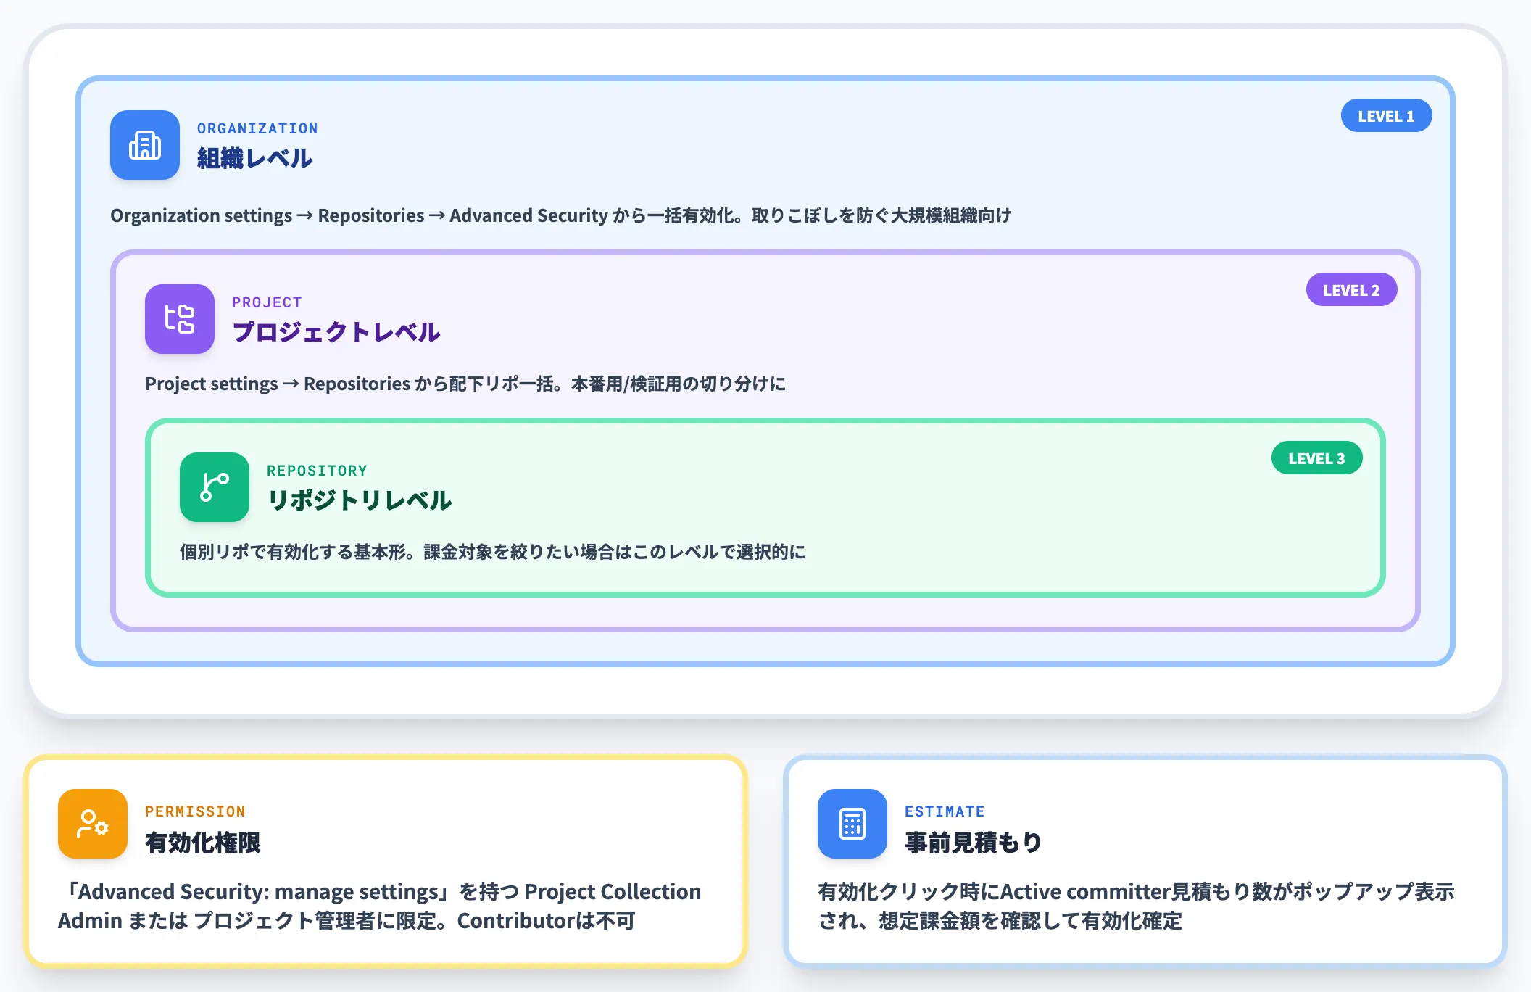Click the 個別リポで有効化する基本形 description
The height and width of the screenshot is (992, 1531).
493,552
